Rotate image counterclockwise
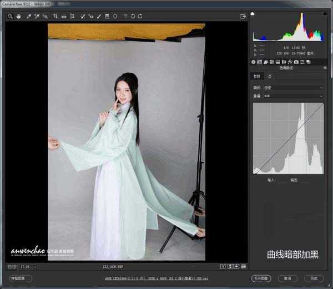 coord(133,16)
